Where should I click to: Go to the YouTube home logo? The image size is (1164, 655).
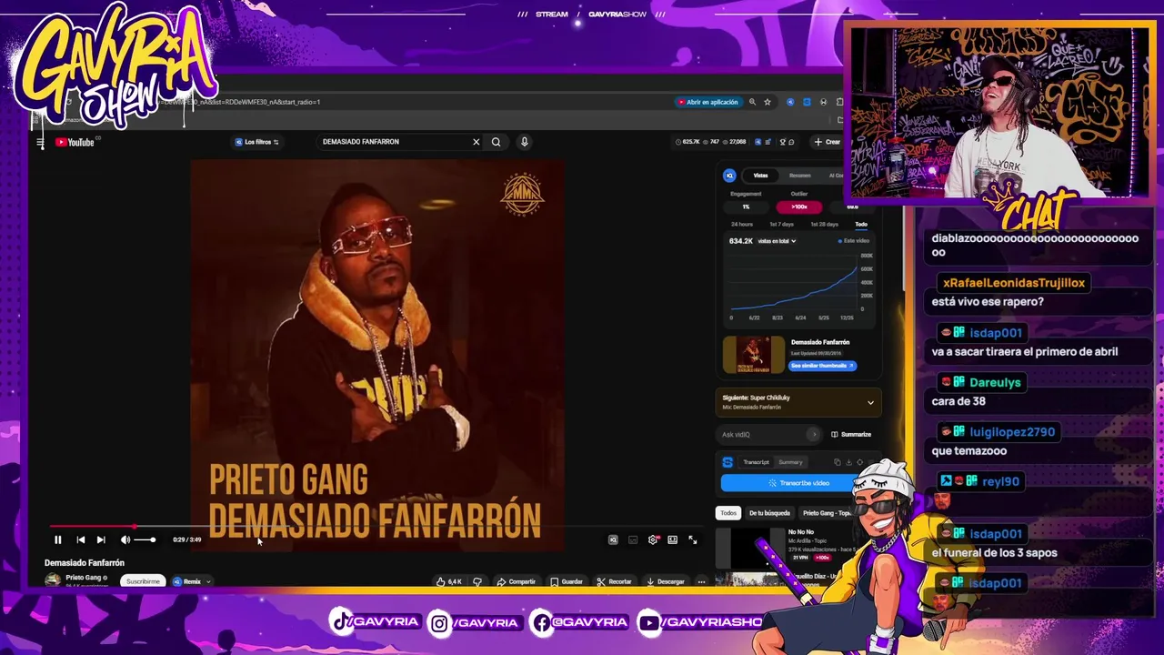pyautogui.click(x=75, y=142)
